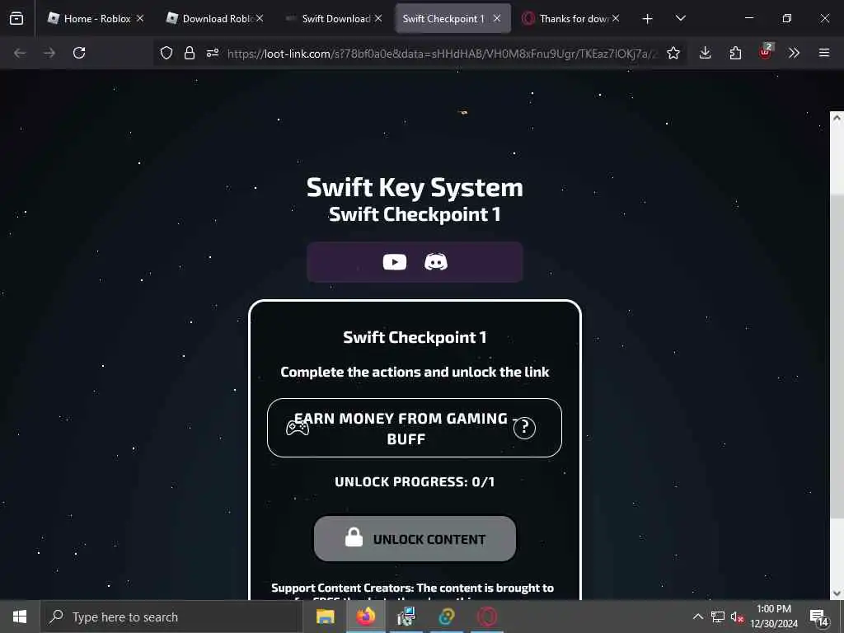Expand more tools overflow chevron
This screenshot has width=844, height=633.
[794, 53]
